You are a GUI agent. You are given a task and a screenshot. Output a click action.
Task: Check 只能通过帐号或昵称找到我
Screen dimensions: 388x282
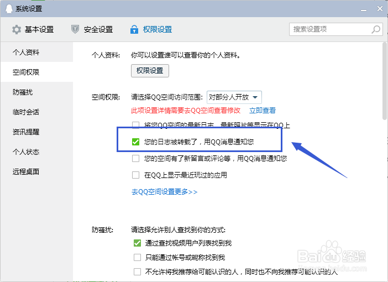coord(137,258)
